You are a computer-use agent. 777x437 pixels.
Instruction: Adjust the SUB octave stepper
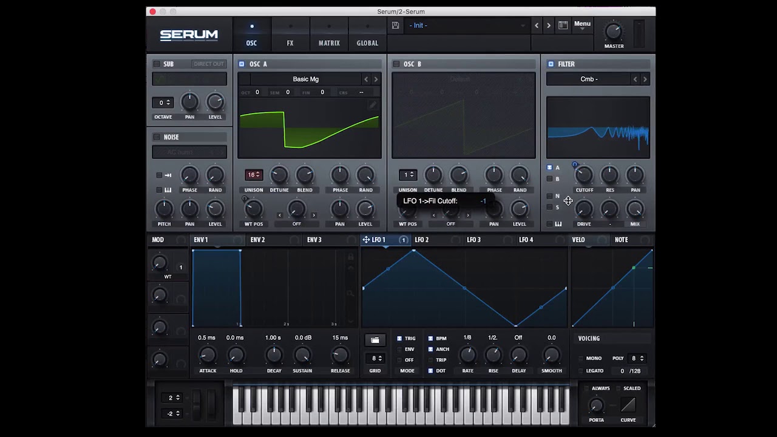tap(162, 103)
